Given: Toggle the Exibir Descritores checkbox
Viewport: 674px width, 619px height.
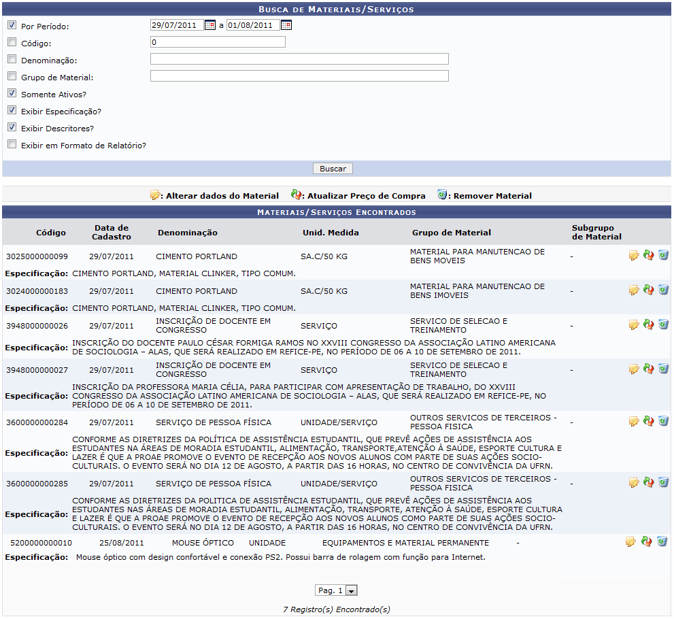Looking at the screenshot, I should tap(12, 127).
